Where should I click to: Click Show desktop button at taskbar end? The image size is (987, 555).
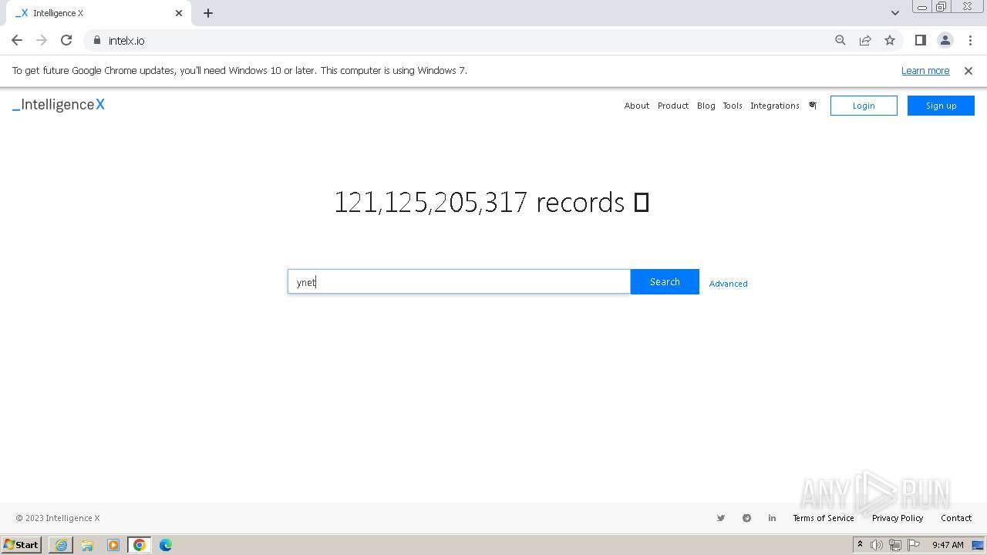click(x=979, y=545)
